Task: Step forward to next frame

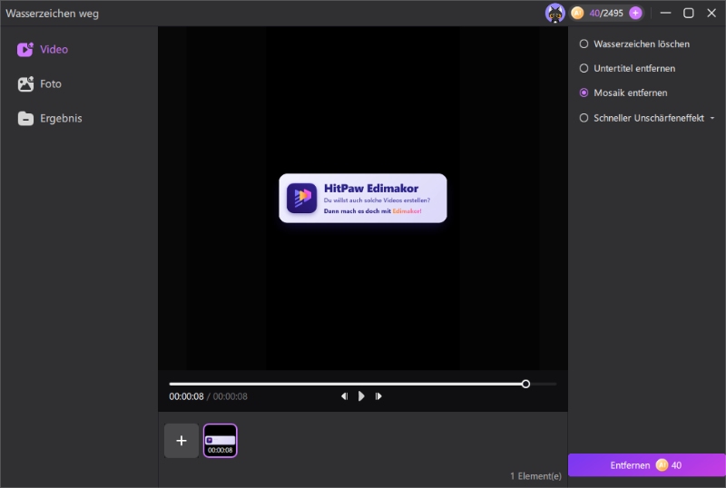Action: [378, 396]
